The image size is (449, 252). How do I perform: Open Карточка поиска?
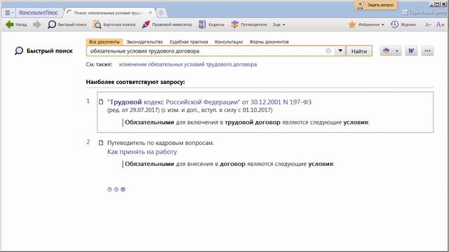click(x=114, y=24)
